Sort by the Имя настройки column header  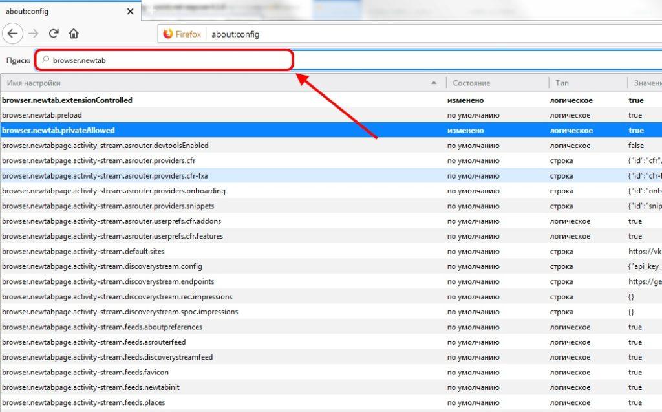coord(223,83)
